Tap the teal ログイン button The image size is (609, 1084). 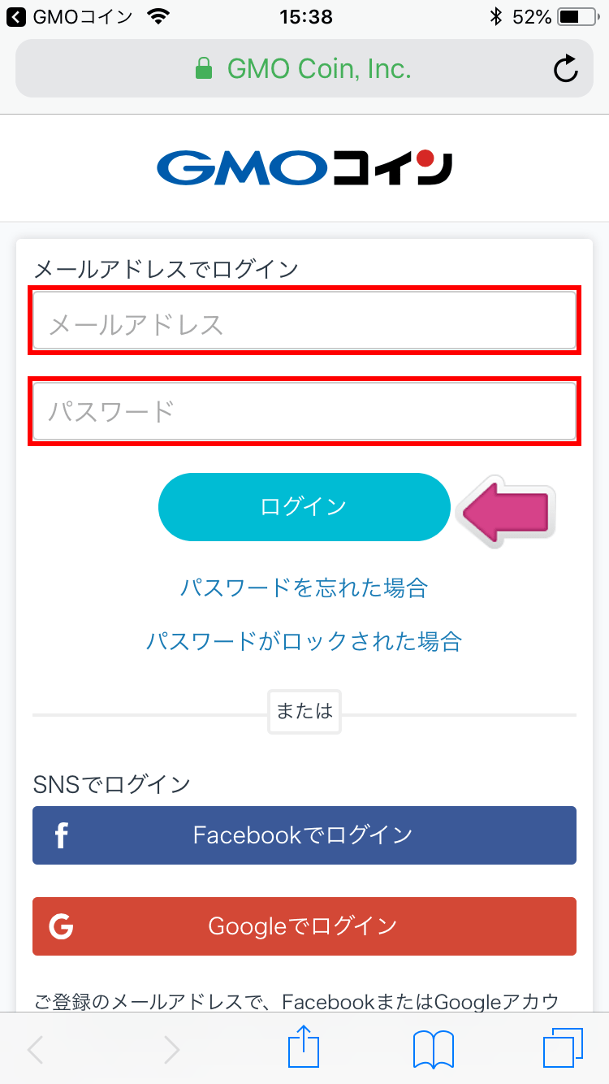(304, 507)
